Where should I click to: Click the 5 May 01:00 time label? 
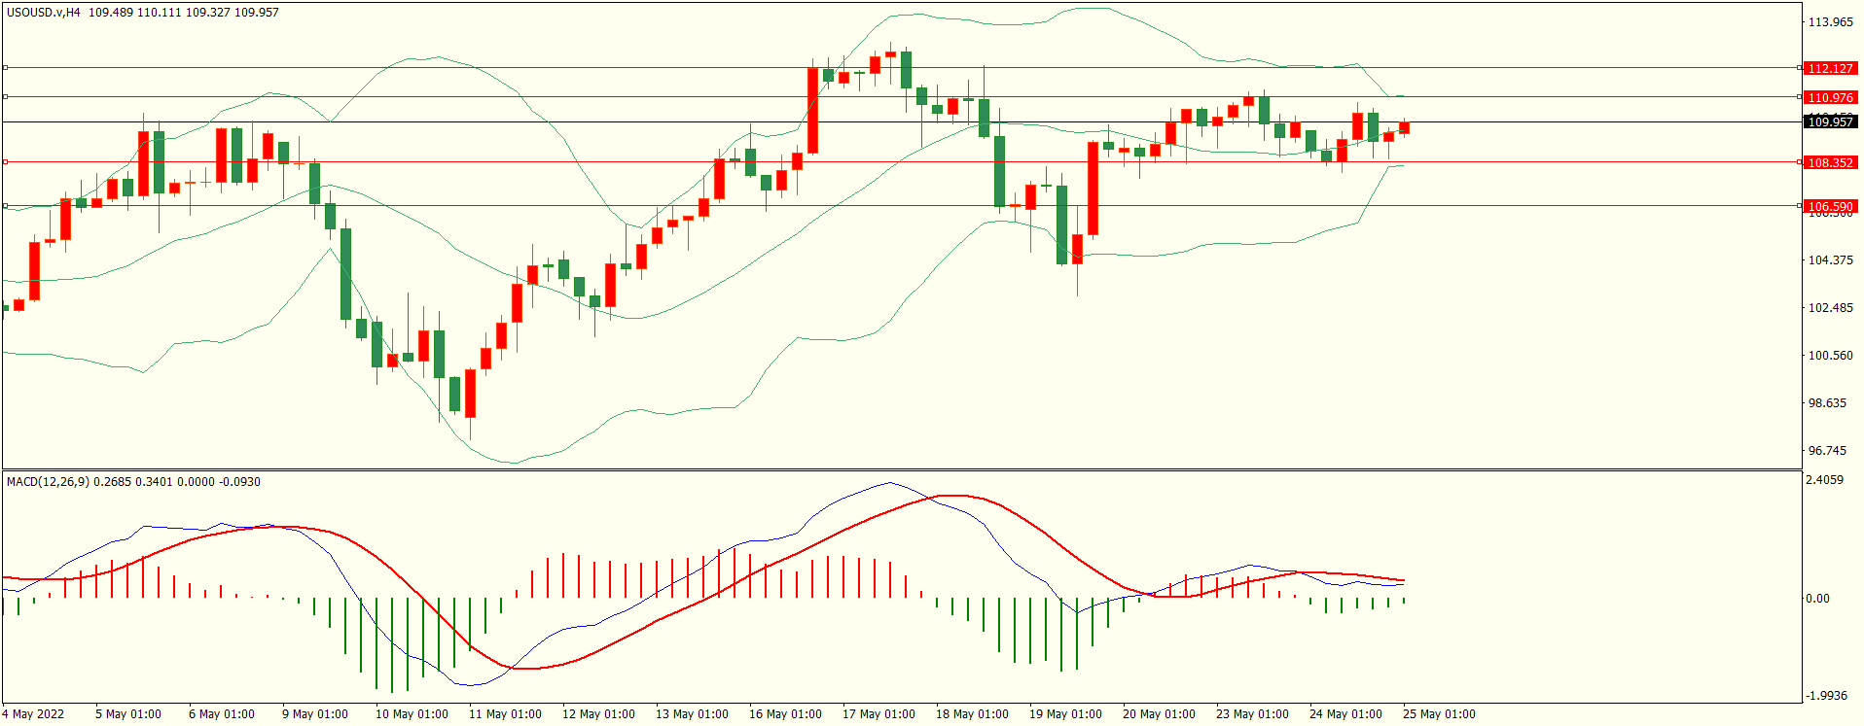coord(128,713)
